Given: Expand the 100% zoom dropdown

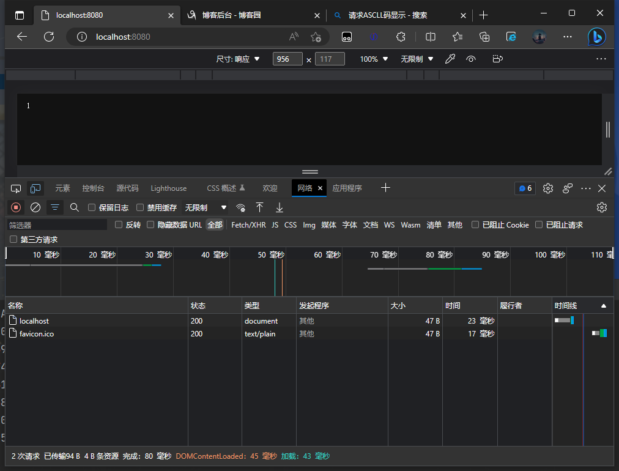Looking at the screenshot, I should [374, 59].
